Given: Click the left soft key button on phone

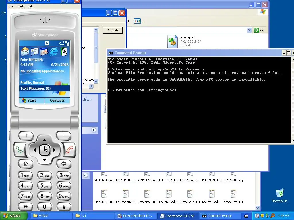Looking at the screenshot, I should 26,135.
